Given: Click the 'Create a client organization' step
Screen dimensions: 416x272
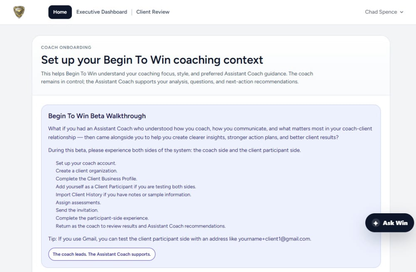Looking at the screenshot, I should point(87,171).
